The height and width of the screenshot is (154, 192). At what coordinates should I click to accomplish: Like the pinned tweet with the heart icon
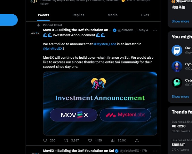click(x=90, y=141)
